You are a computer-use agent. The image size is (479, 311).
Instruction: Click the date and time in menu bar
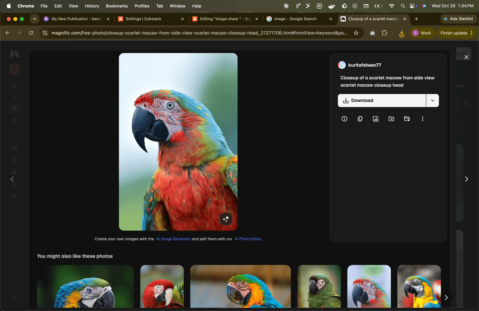pyautogui.click(x=452, y=6)
